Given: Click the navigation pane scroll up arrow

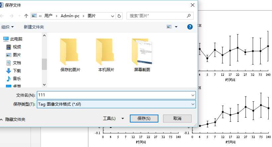Looking at the screenshot, I should (45, 35).
